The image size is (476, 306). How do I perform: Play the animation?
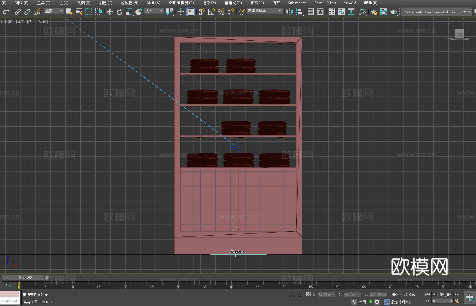pos(442,294)
